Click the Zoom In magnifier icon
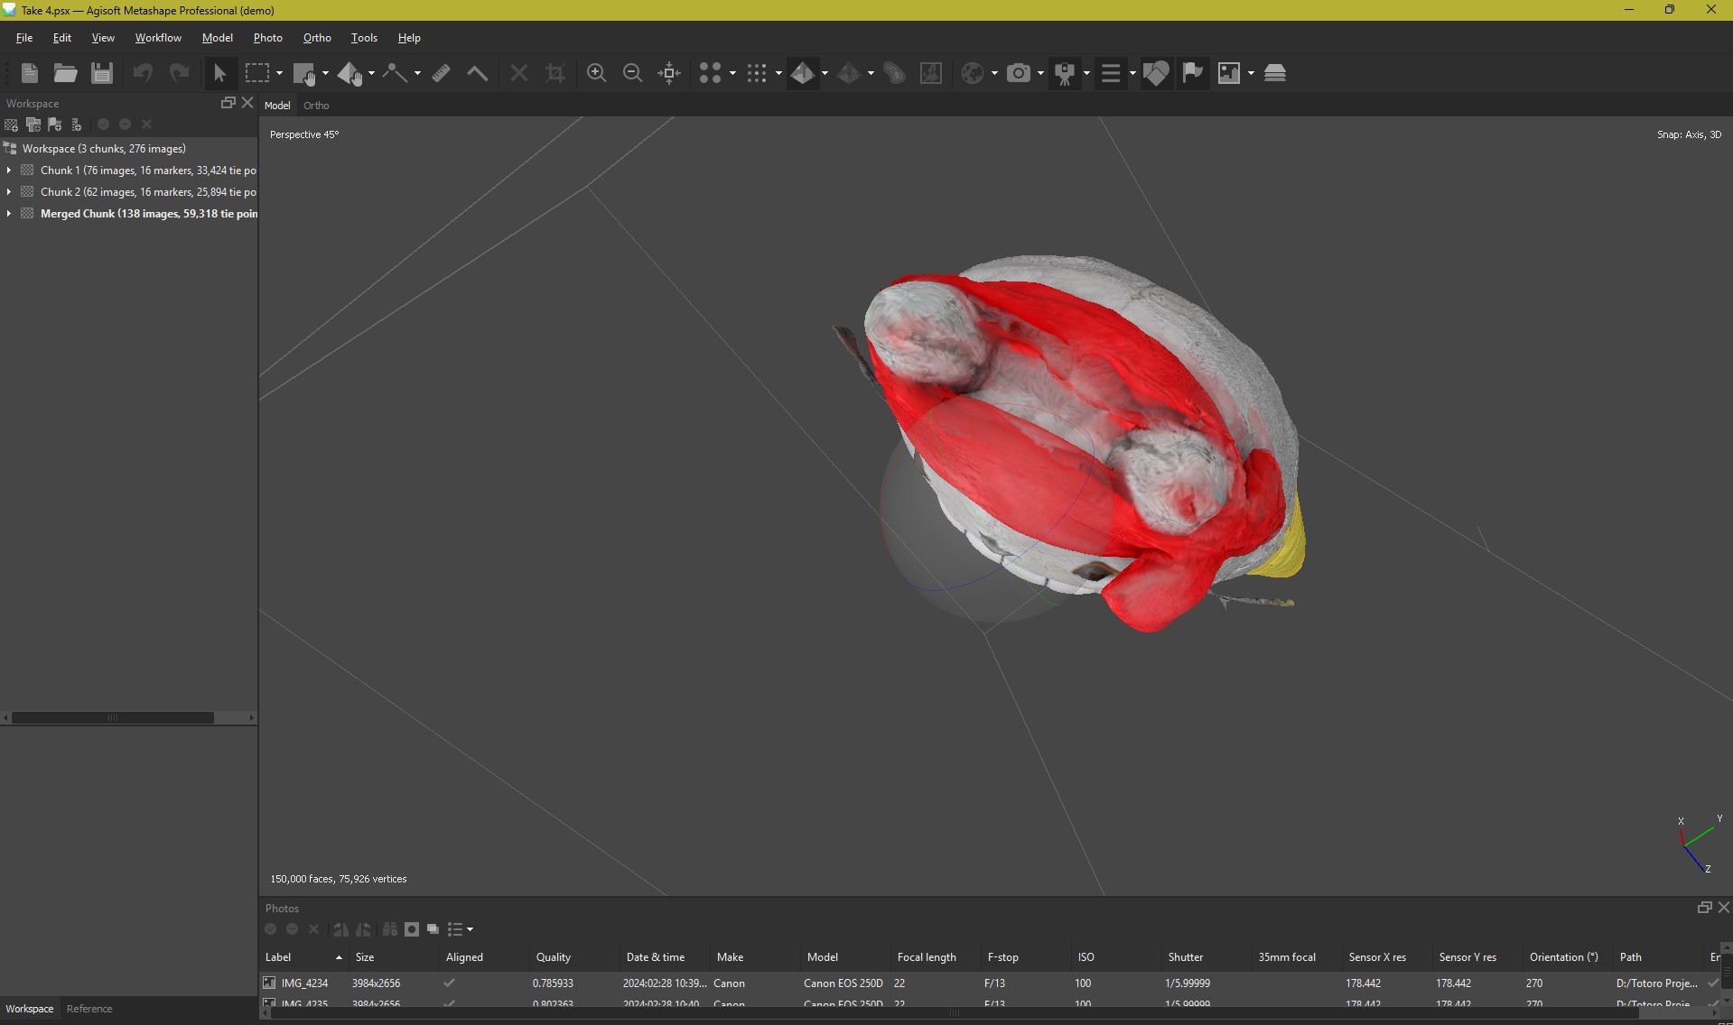The image size is (1733, 1025). 596,73
